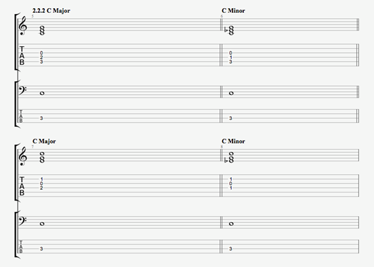
Task: Select the flat accidental in measure 8
Action: click(226, 161)
